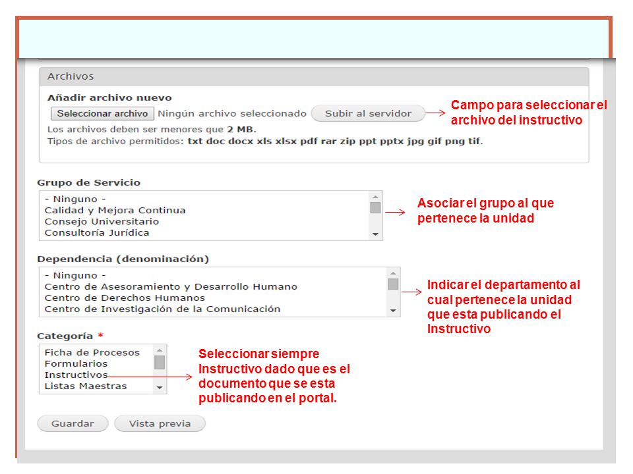
Task: Click Categoría list scroll up arrow
Action: pyautogui.click(x=160, y=350)
